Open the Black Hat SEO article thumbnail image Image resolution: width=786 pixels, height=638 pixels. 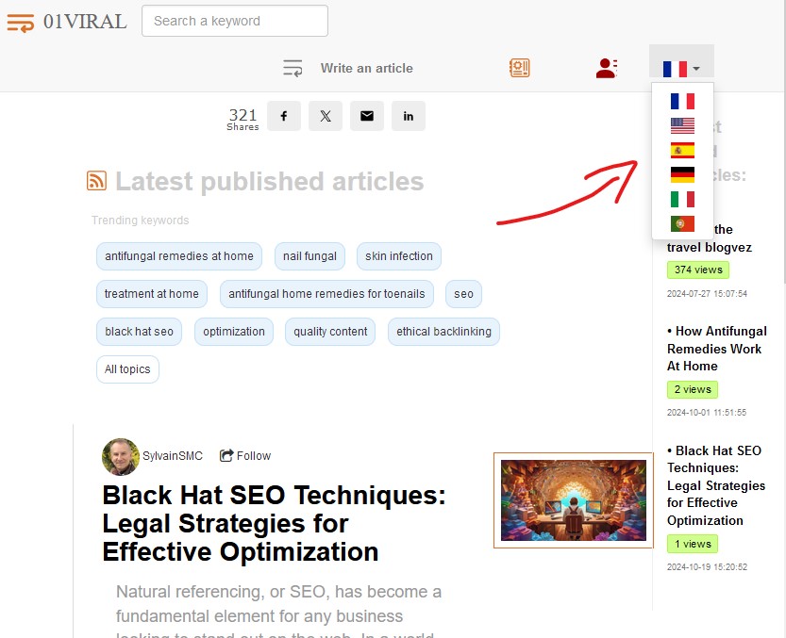(574, 500)
